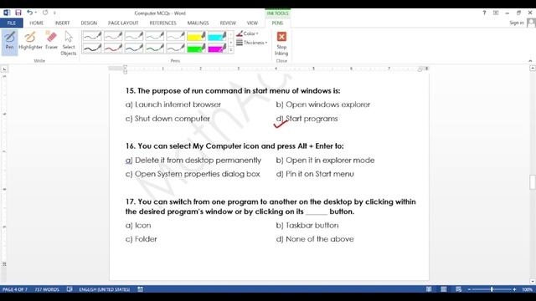Open the Word application icon menu
Screen dimensions: 536x301
[x=7, y=13]
